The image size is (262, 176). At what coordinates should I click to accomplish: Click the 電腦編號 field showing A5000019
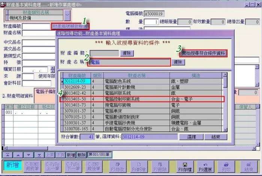(154, 14)
